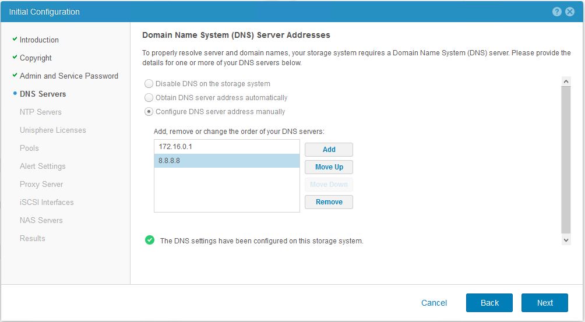Viewport: 585px width, 322px height.
Task: Click the DNS Servers current-step bullet
Action: pos(15,93)
